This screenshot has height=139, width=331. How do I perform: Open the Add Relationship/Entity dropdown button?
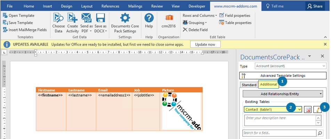283,94
